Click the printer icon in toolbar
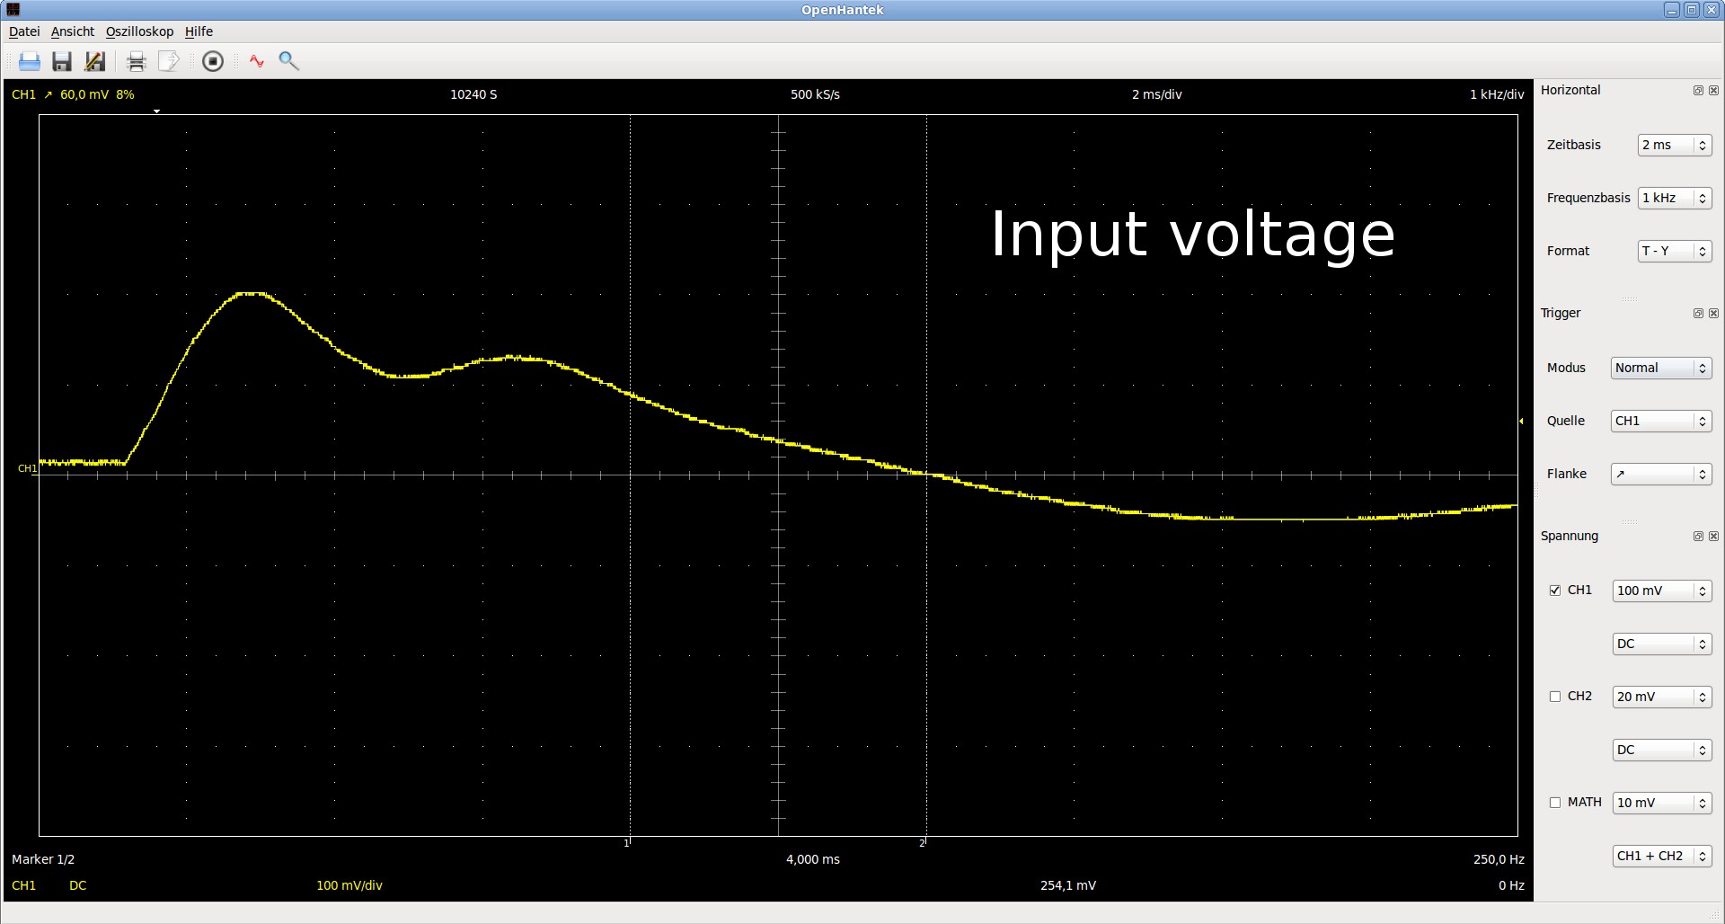The image size is (1725, 924). point(137,61)
